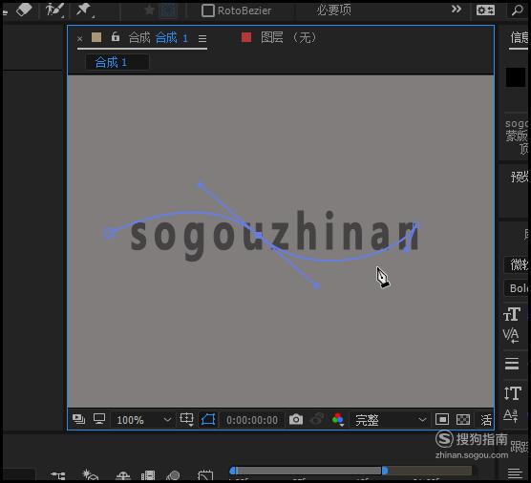
Task: Click the tan label color swatch
Action: [x=96, y=37]
